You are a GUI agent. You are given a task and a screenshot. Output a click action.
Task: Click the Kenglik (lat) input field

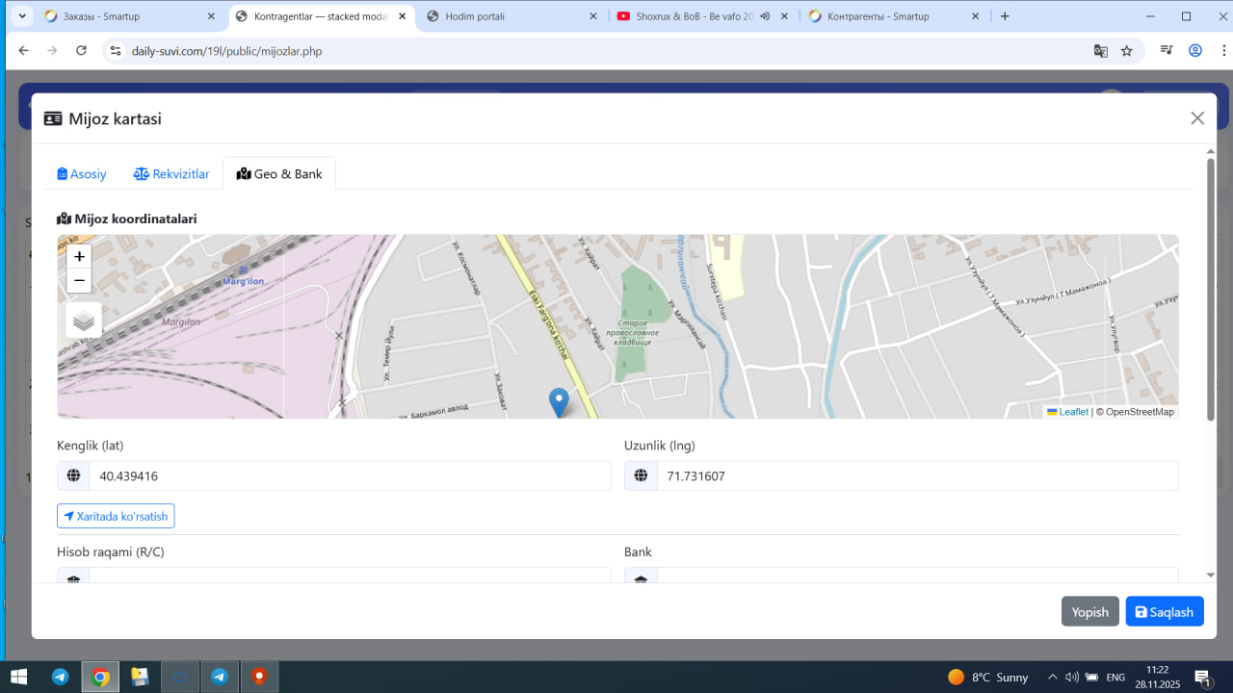(350, 475)
